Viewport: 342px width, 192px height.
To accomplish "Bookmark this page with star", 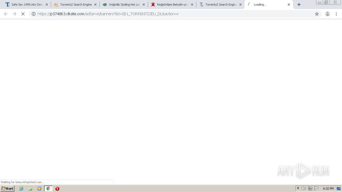I will (x=317, y=14).
